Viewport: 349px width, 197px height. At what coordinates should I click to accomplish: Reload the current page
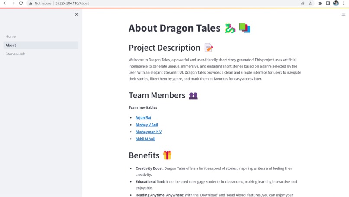[x=21, y=3]
